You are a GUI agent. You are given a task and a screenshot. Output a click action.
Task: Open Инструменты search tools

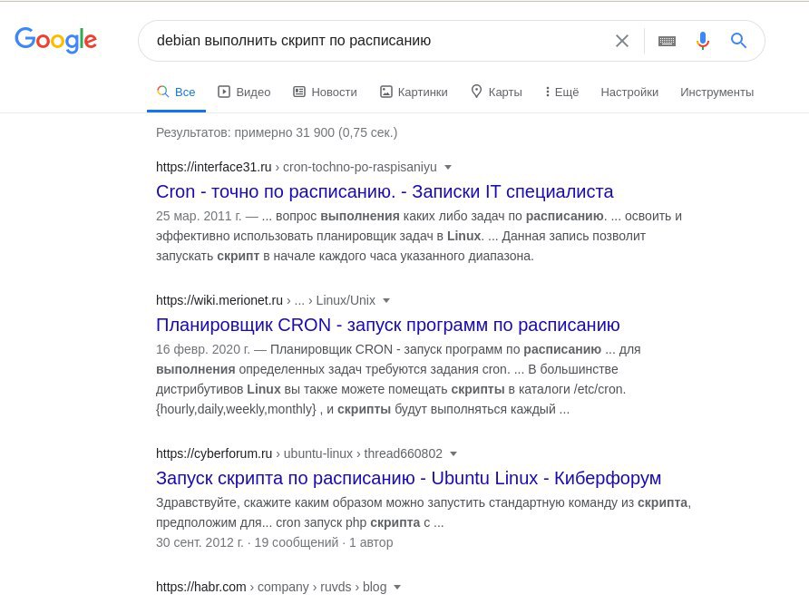click(x=716, y=92)
